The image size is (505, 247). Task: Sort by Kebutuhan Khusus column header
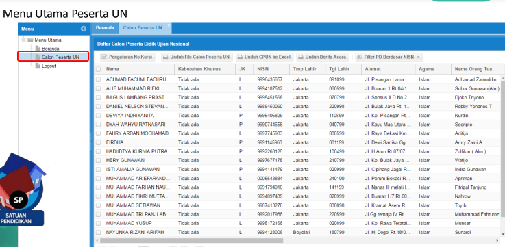205,69
